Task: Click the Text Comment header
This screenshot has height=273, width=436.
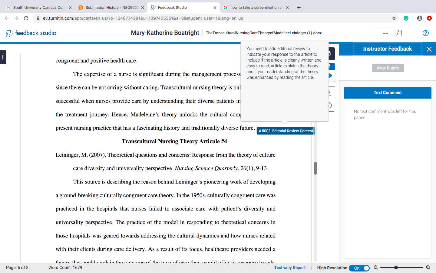Action: tap(388, 93)
